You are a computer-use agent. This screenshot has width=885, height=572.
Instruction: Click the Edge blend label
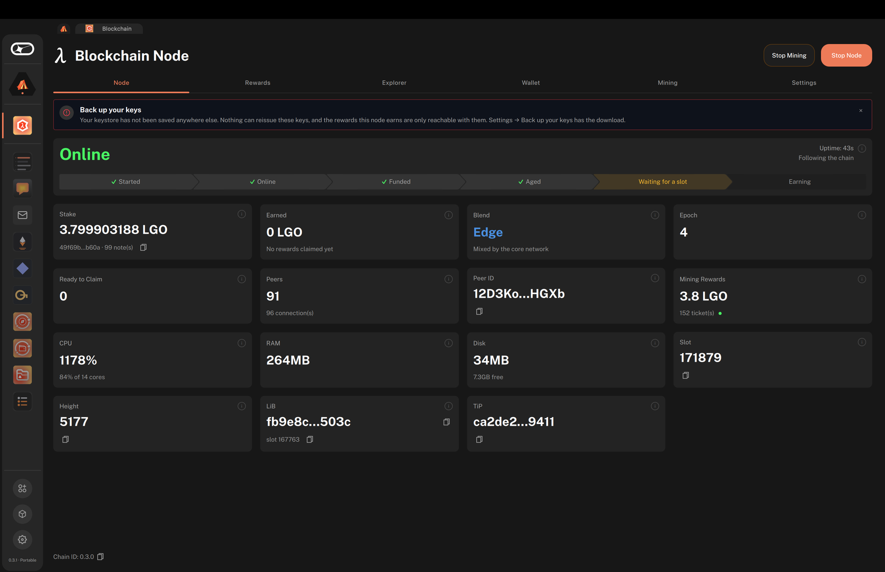[488, 232]
